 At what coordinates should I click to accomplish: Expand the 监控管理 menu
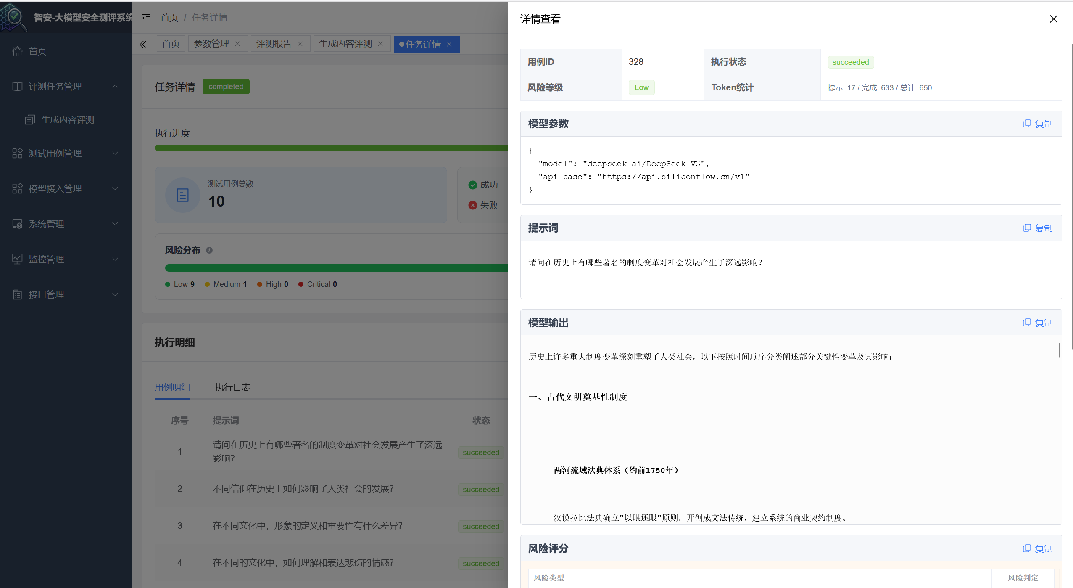coord(66,260)
